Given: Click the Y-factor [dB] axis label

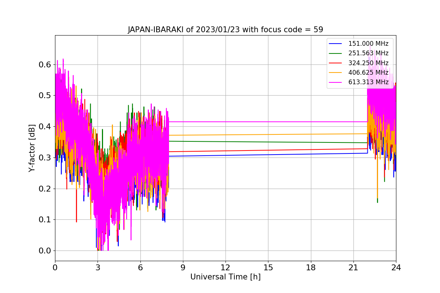Looking at the screenshot, I should [x=32, y=148].
